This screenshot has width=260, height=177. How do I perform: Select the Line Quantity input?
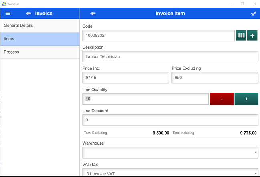(145, 99)
